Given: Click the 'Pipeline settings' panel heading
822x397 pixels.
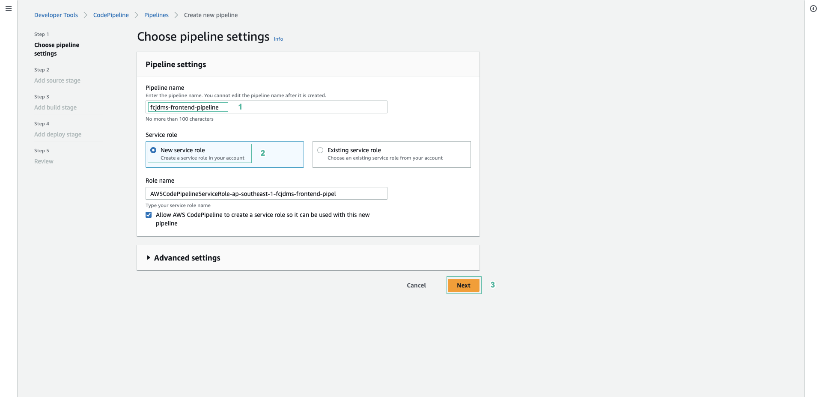Looking at the screenshot, I should point(176,65).
